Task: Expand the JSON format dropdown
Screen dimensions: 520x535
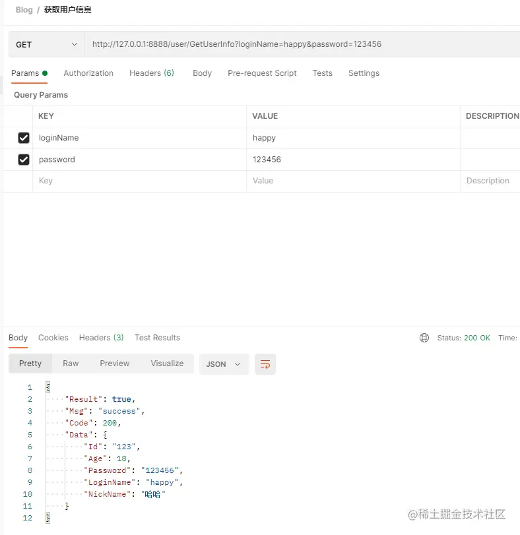Action: 224,364
